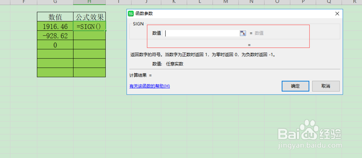The image size is (362, 158).
Task: Click the range selector icon beside 数值 field
Action: tap(243, 33)
